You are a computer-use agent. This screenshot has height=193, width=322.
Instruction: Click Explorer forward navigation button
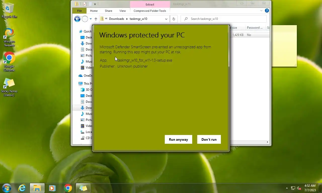[x=85, y=19]
